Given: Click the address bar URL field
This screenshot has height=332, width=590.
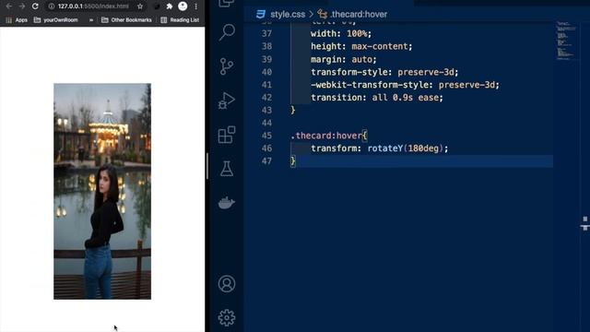Looking at the screenshot, I should 93,6.
